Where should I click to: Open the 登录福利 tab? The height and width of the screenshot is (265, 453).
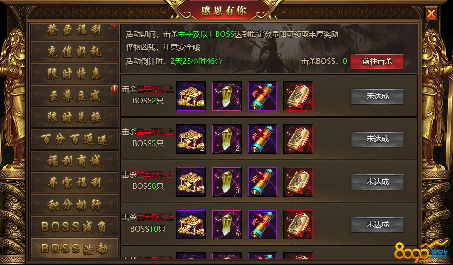pos(74,31)
